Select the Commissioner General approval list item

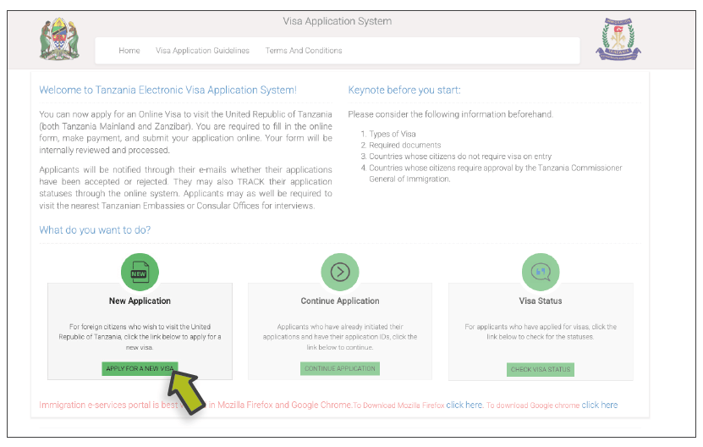496,174
